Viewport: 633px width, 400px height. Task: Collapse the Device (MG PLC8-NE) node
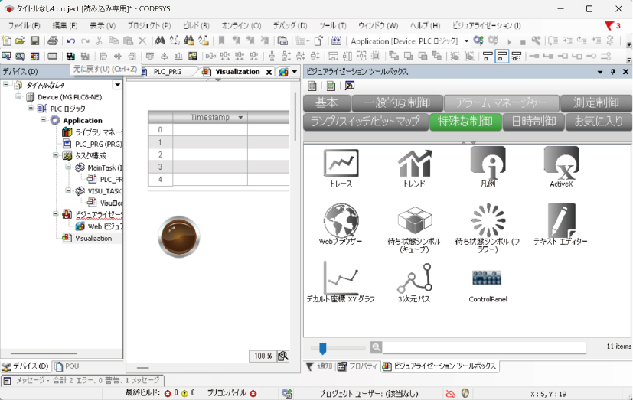(18, 97)
